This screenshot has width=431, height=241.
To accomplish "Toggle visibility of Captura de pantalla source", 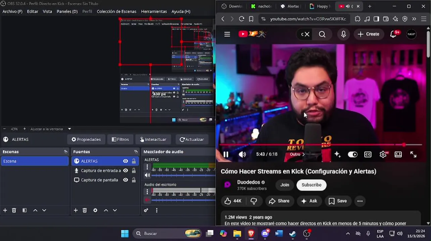I will click(x=126, y=180).
